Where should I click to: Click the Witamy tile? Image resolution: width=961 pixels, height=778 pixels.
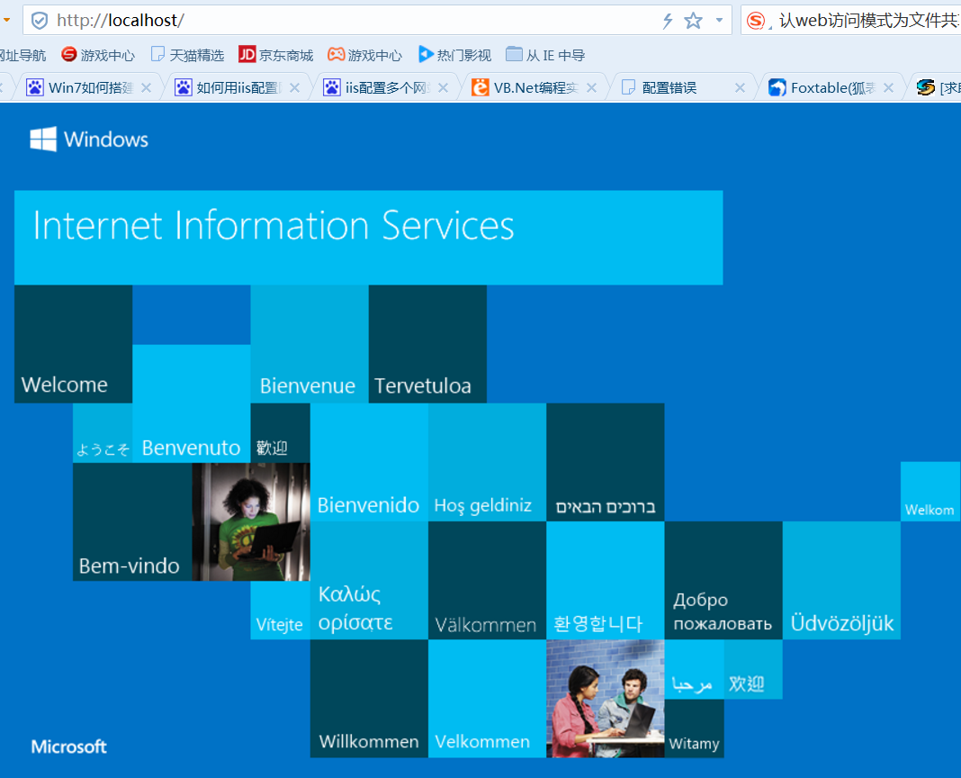(694, 728)
